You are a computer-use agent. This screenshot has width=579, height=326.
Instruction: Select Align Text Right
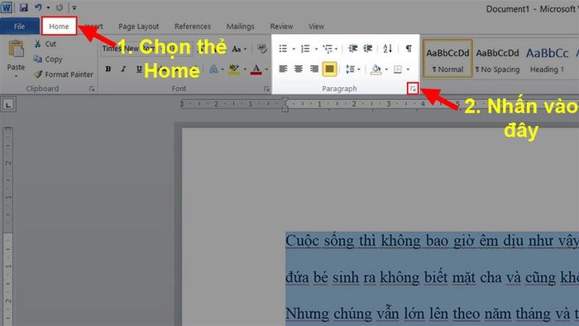click(313, 69)
